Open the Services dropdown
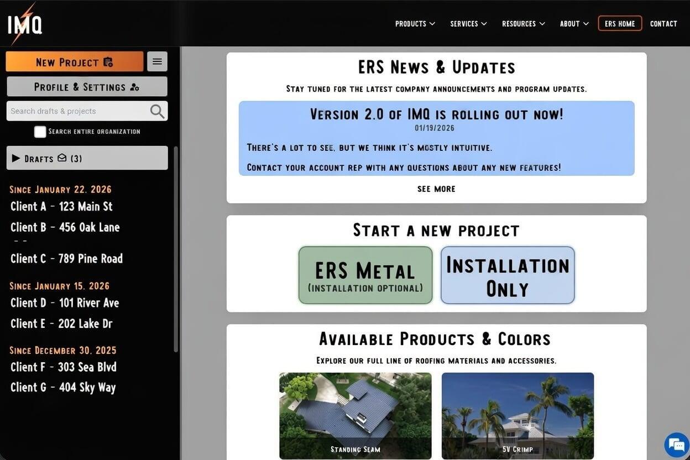The height and width of the screenshot is (460, 690). point(468,23)
